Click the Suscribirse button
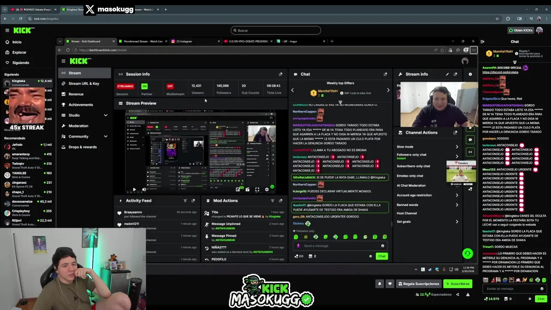This screenshot has width=551, height=310. (x=458, y=284)
